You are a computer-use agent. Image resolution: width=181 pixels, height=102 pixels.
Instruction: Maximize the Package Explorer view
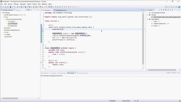point(38,10)
